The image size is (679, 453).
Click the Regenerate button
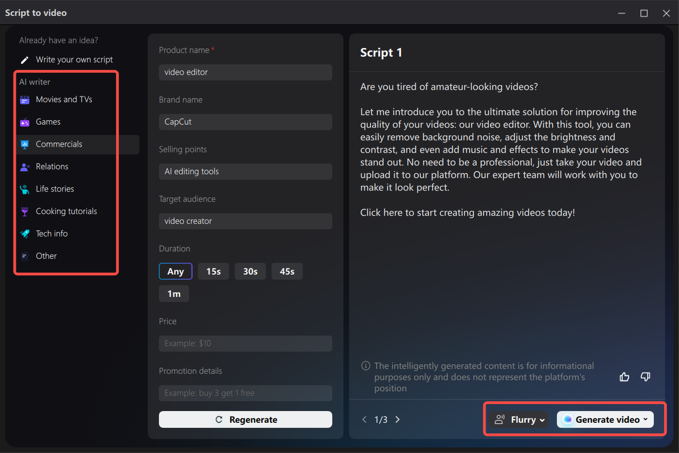pos(245,419)
